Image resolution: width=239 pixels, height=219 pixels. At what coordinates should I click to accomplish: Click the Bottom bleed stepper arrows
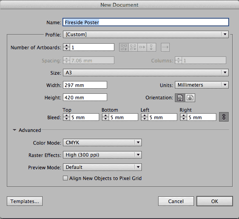pos(106,117)
